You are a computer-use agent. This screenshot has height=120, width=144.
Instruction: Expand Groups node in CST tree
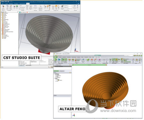click(x=2, y=14)
